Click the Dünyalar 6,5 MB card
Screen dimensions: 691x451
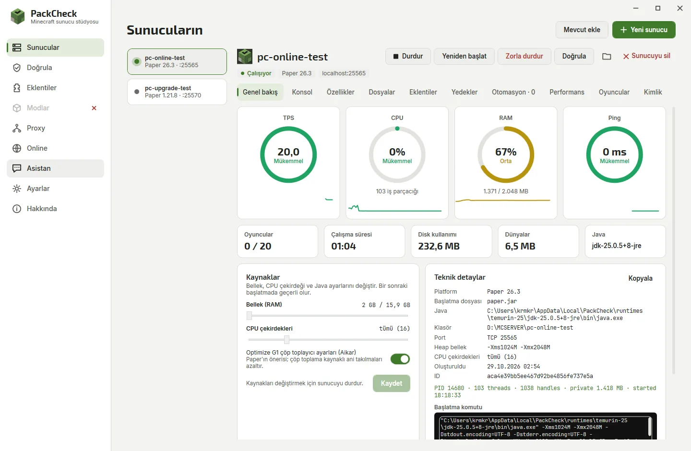[538, 241]
